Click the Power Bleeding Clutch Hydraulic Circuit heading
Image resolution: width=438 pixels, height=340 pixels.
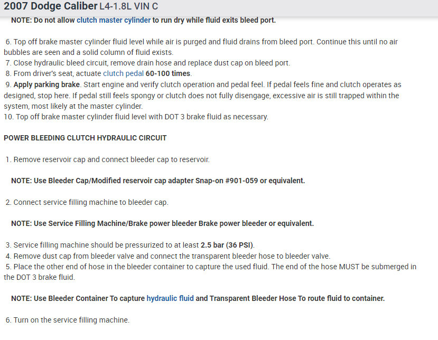[x=85, y=138]
